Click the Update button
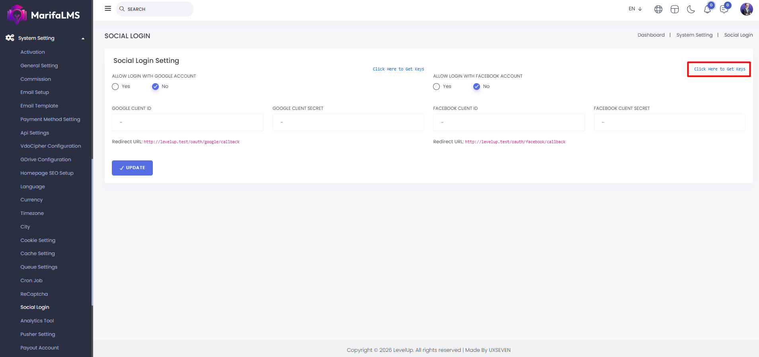Viewport: 759px width, 357px height. pos(132,168)
